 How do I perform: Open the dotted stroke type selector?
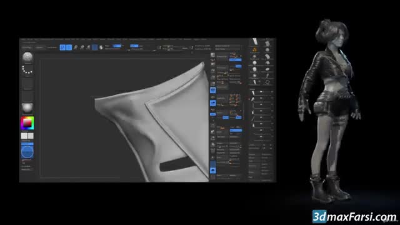click(x=27, y=69)
